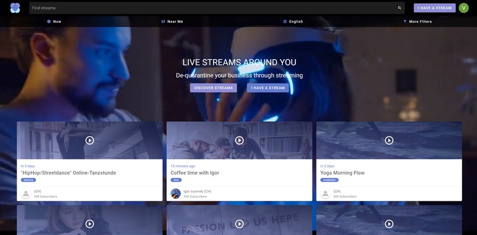This screenshot has height=235, width=477.
Task: Open the English language filter
Action: click(x=293, y=22)
